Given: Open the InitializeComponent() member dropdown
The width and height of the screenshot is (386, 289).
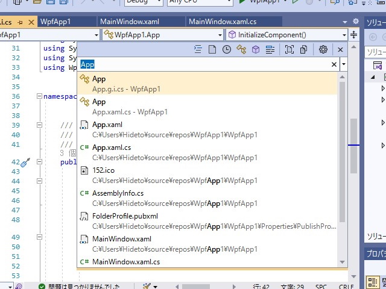Looking at the screenshot, I should 287,35.
